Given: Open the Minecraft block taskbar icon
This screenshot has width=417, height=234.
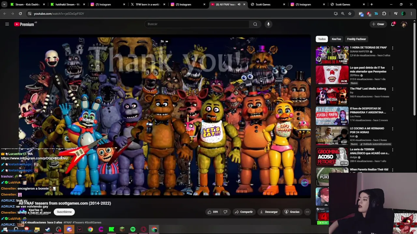Looking at the screenshot, I should [122, 229].
